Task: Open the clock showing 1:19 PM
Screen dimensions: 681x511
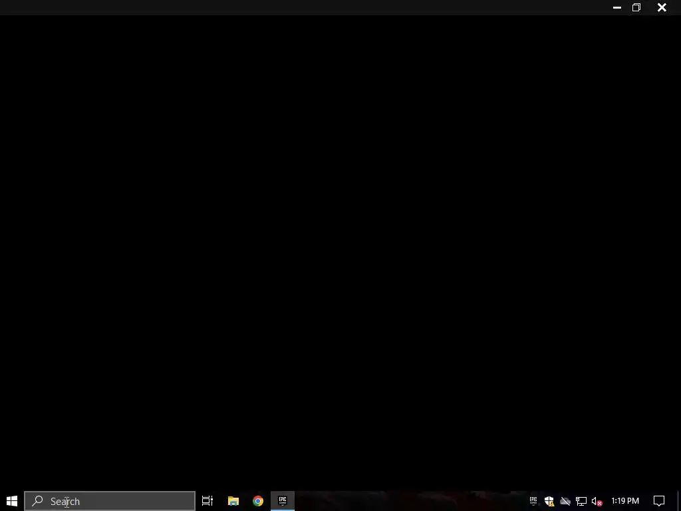Action: pyautogui.click(x=625, y=501)
